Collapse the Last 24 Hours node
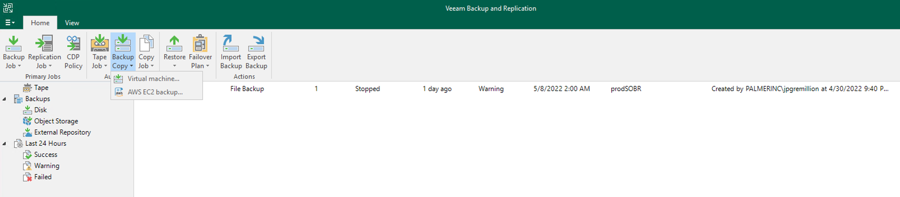 coord(4,143)
